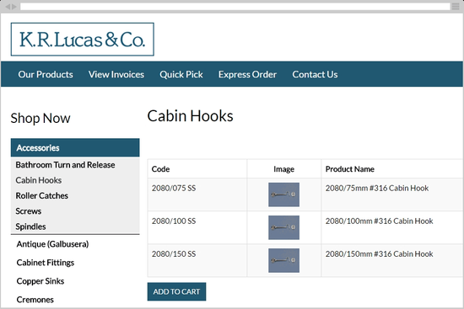Open the Contact Us page
The width and height of the screenshot is (464, 309).
coord(315,74)
